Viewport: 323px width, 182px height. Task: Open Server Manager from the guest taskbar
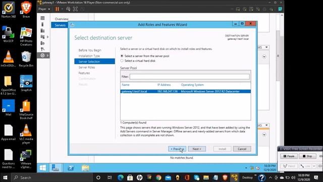coord(56,168)
